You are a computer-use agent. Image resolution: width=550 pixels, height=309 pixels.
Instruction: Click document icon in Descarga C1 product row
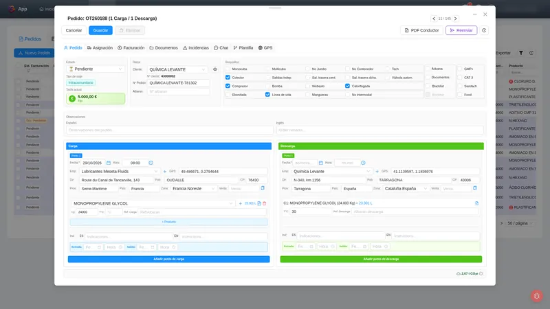(476, 203)
